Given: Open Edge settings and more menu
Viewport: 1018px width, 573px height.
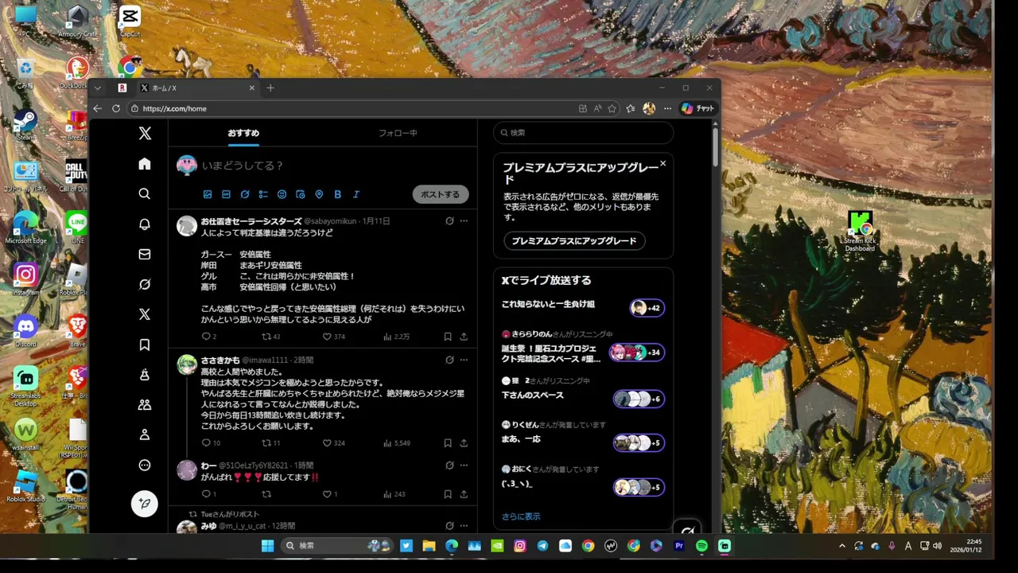Looking at the screenshot, I should pyautogui.click(x=667, y=109).
